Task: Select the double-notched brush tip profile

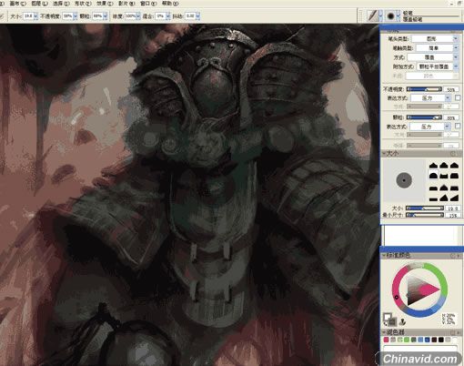Action: pyautogui.click(x=444, y=176)
